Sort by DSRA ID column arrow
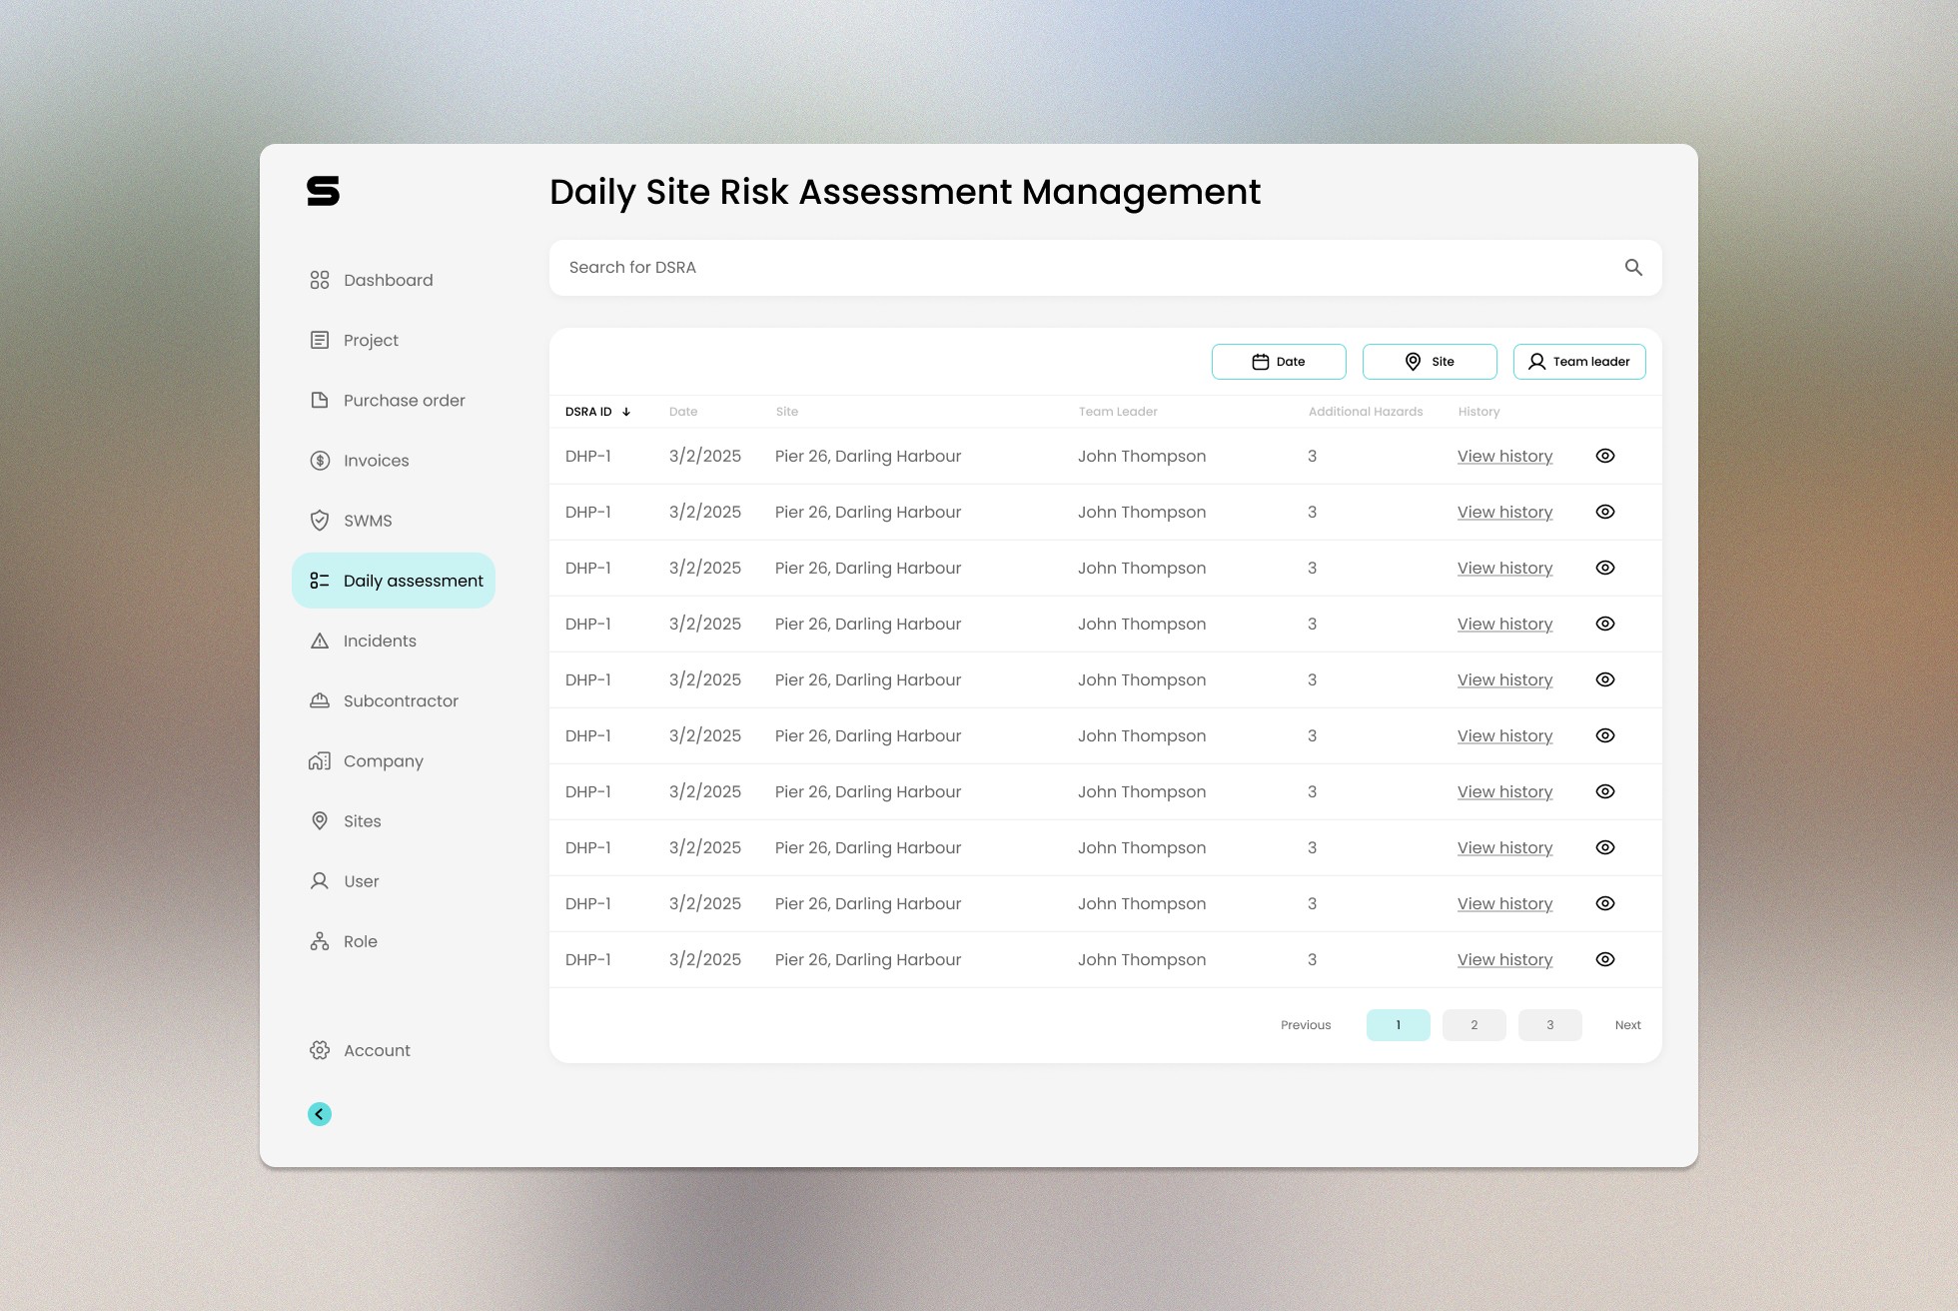The image size is (1958, 1311). [626, 412]
